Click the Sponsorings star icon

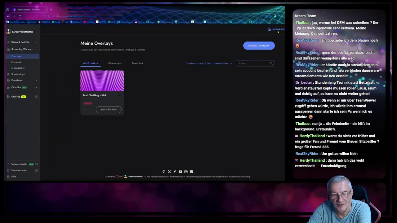[x=8, y=74]
